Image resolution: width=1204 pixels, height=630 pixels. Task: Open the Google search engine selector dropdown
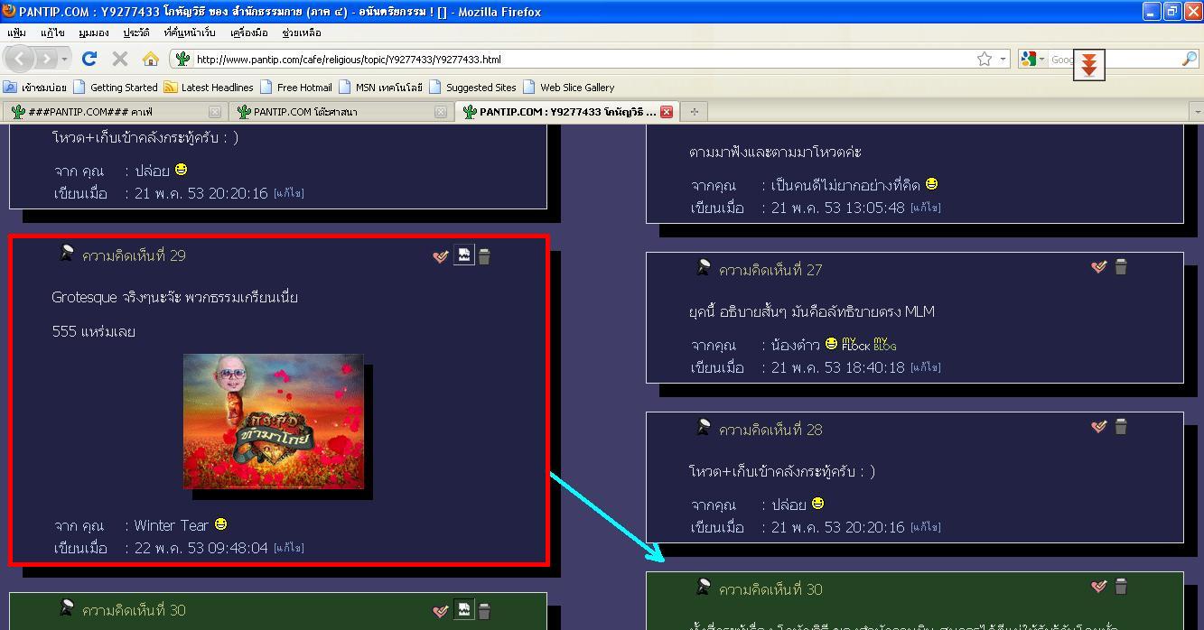(x=1032, y=59)
